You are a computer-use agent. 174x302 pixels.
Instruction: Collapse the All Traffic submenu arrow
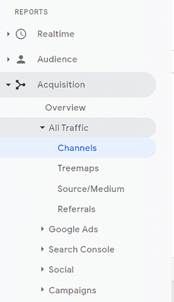point(42,127)
